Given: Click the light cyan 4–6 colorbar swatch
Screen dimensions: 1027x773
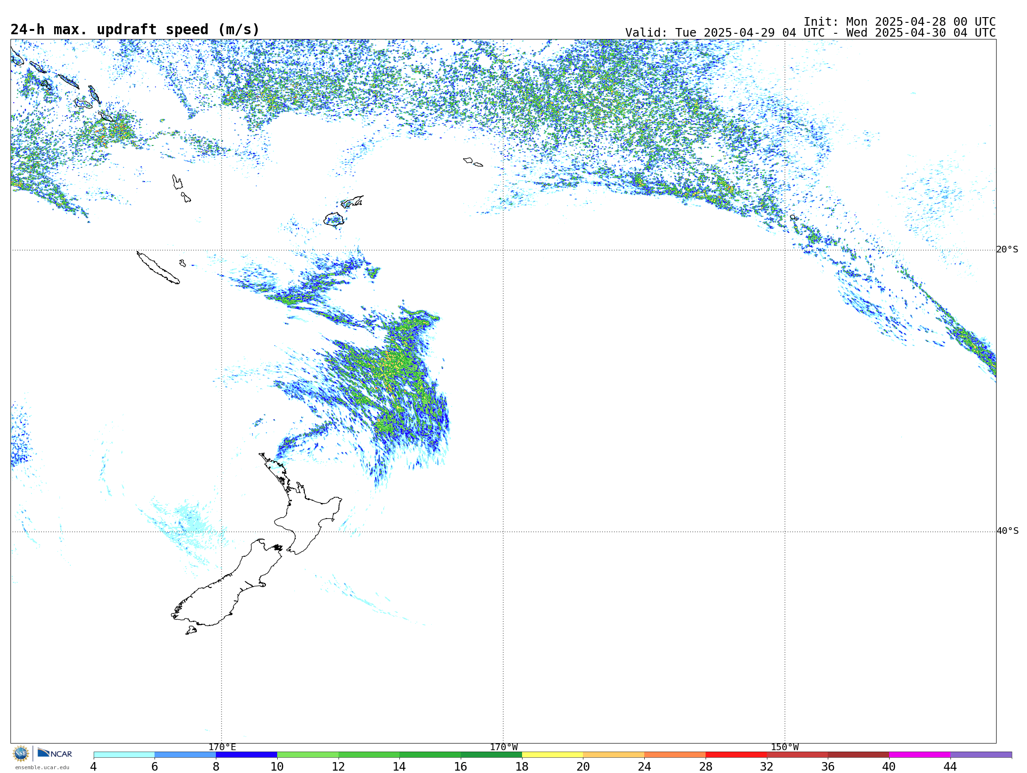Looking at the screenshot, I should click(124, 755).
